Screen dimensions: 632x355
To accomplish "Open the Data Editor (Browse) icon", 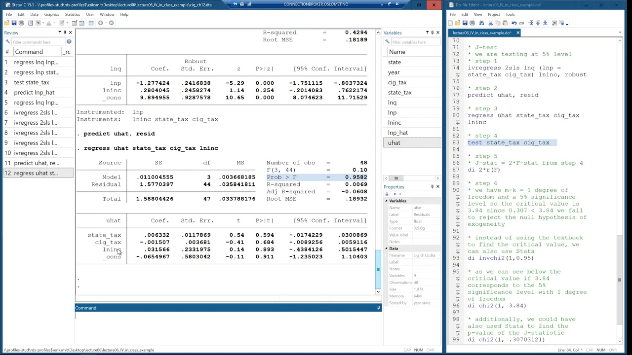I will (81, 23).
